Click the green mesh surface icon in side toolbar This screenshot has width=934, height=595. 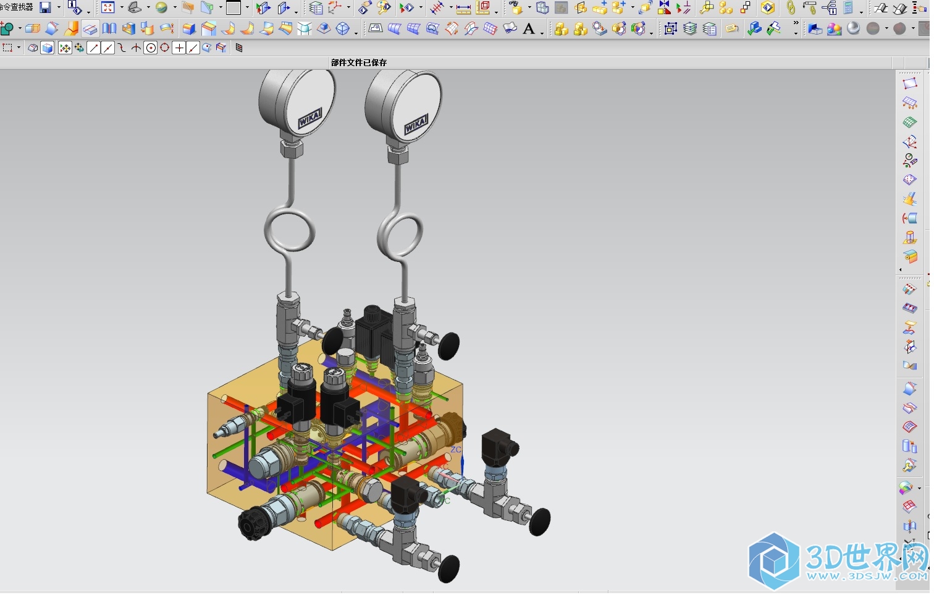909,122
